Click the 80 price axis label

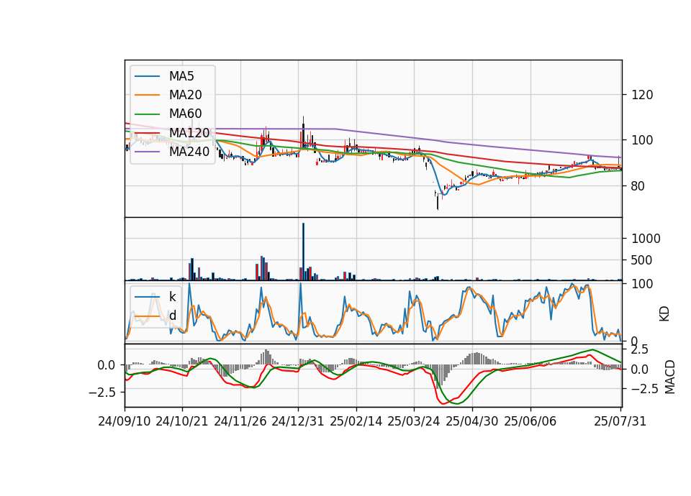tap(638, 186)
